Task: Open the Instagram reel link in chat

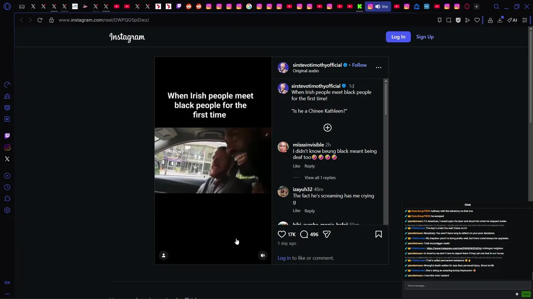Action: coord(454,248)
